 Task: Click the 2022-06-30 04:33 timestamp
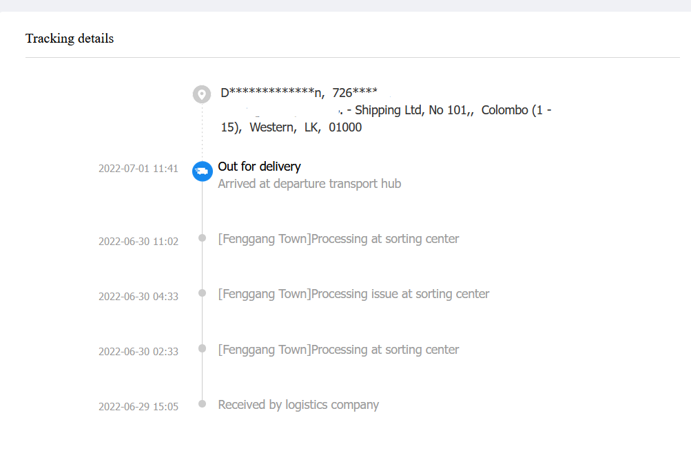pos(138,297)
